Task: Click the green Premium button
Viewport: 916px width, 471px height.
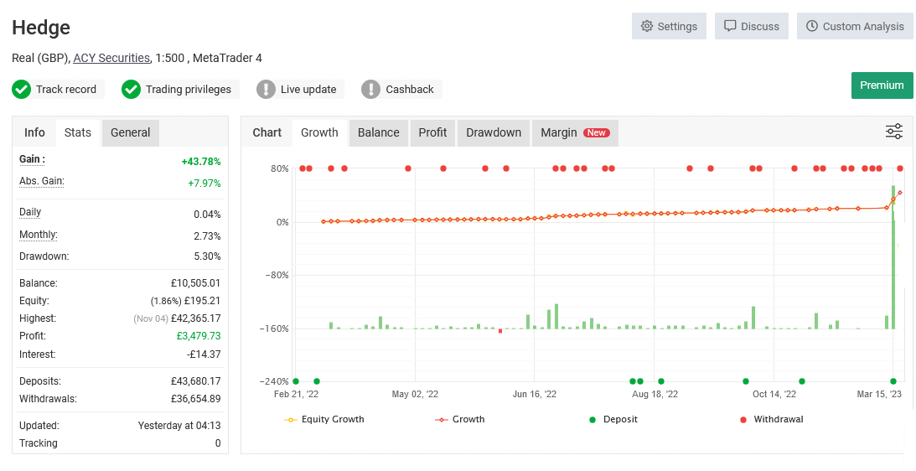Action: click(x=882, y=85)
